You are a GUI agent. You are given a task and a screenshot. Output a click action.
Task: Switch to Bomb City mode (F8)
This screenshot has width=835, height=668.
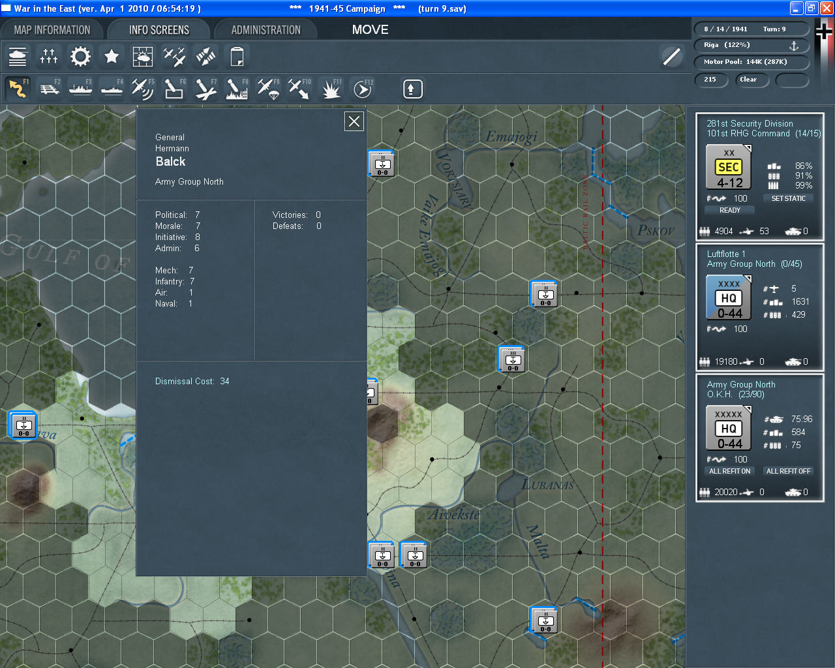(237, 89)
